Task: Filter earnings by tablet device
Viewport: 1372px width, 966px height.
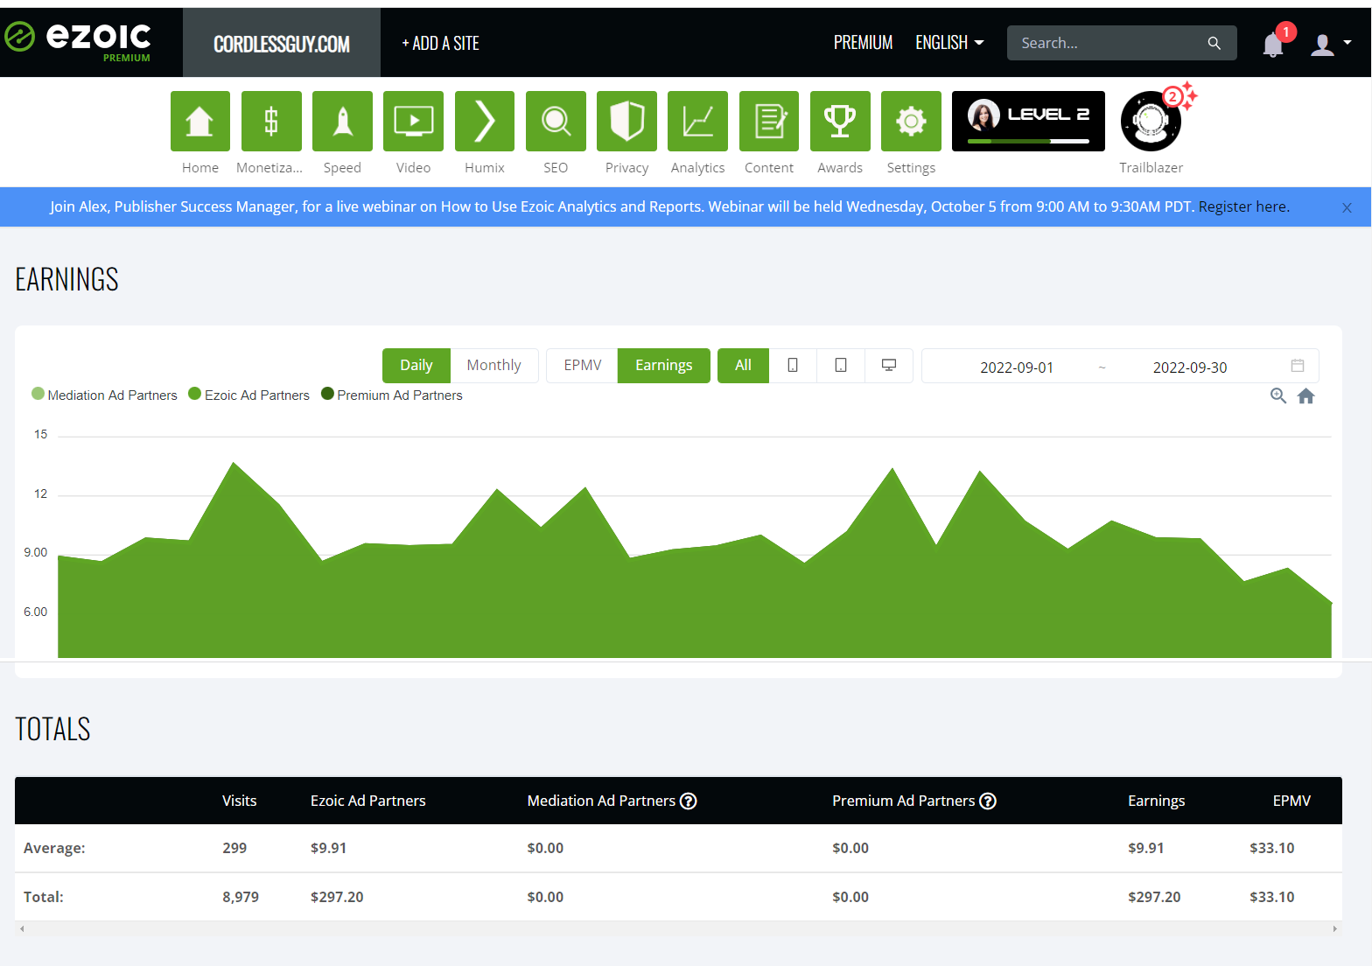Action: click(x=841, y=365)
